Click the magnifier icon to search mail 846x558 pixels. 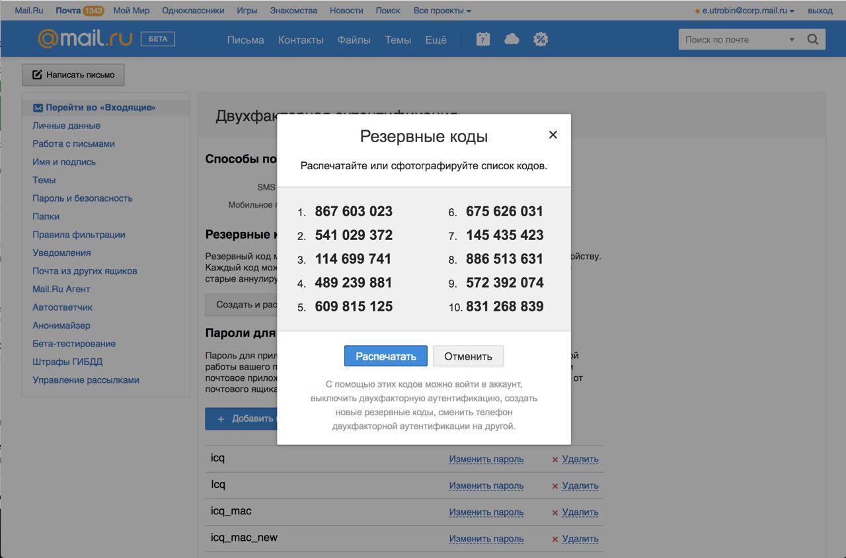812,39
